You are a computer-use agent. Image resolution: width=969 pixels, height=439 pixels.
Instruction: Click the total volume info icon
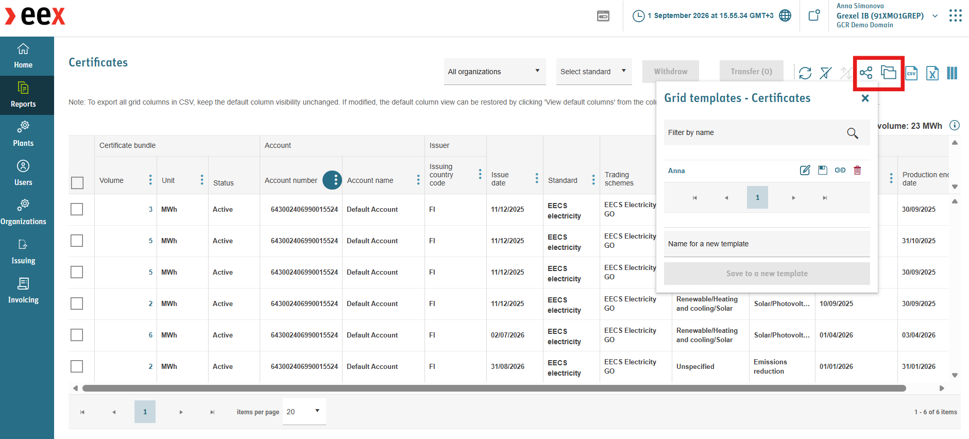(955, 125)
